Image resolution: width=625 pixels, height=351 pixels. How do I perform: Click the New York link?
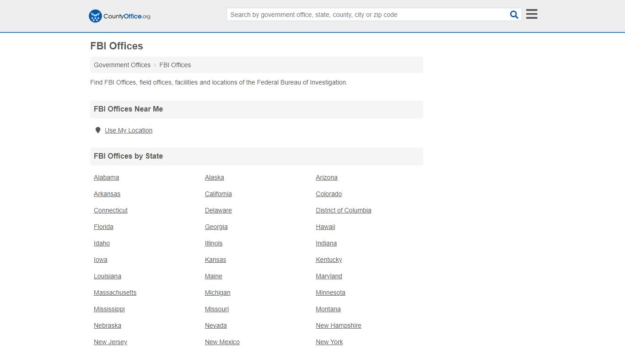click(x=329, y=342)
